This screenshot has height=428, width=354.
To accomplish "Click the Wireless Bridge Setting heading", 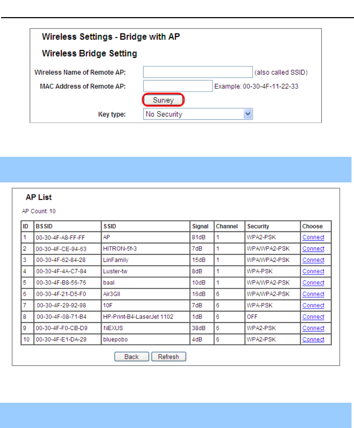I will (x=89, y=54).
